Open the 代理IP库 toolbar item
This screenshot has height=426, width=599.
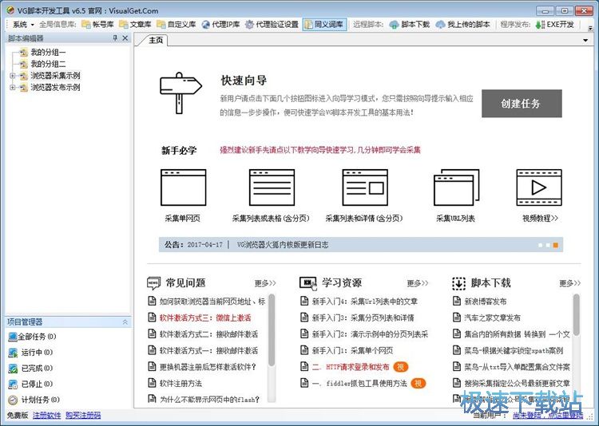point(220,25)
